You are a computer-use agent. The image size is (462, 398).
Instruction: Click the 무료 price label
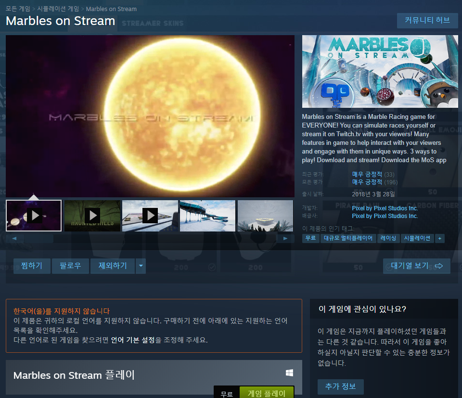tap(227, 394)
